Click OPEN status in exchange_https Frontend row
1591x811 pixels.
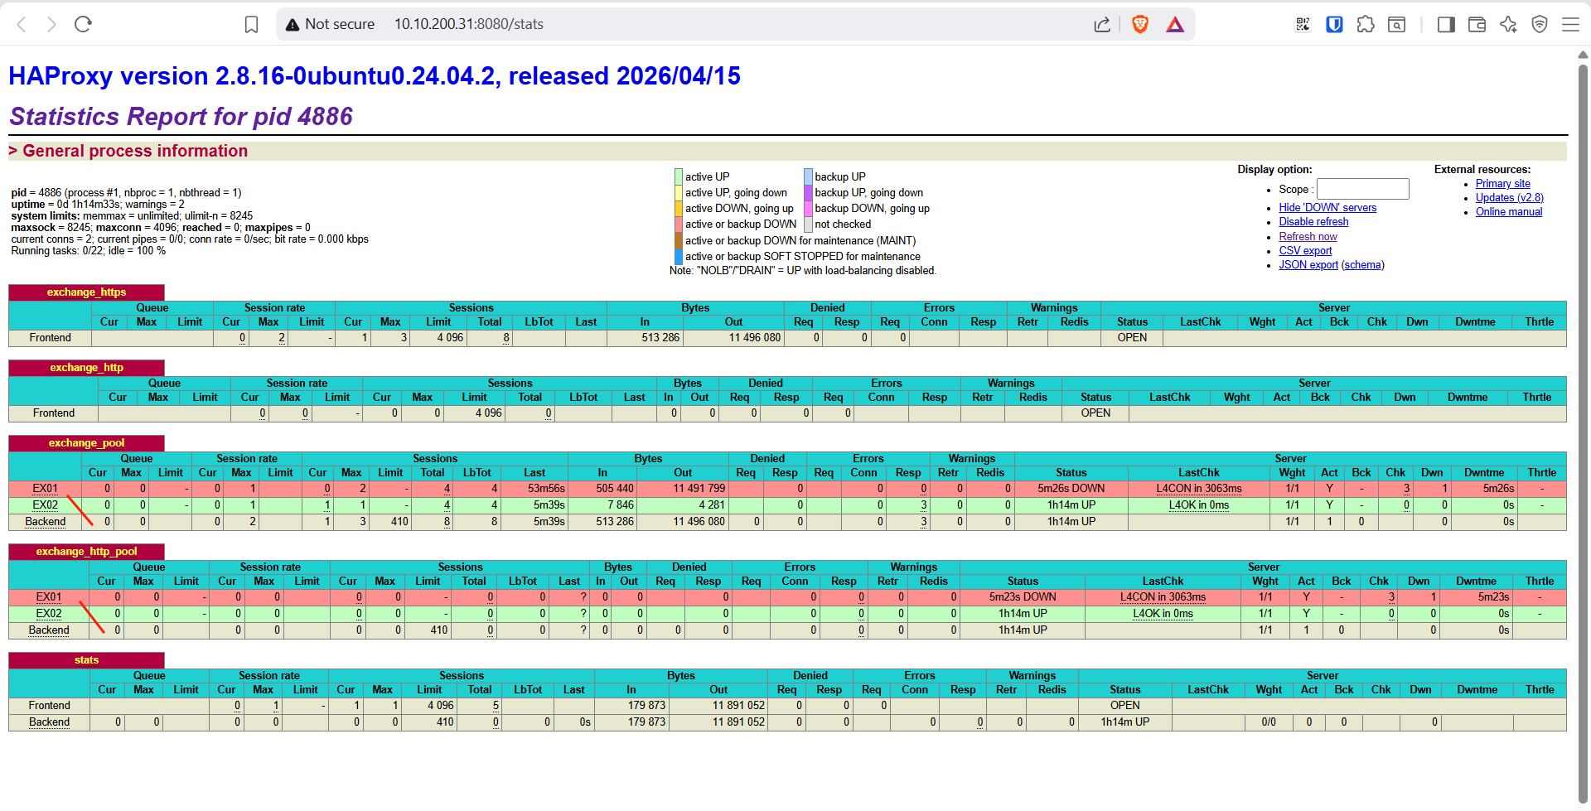click(1132, 338)
